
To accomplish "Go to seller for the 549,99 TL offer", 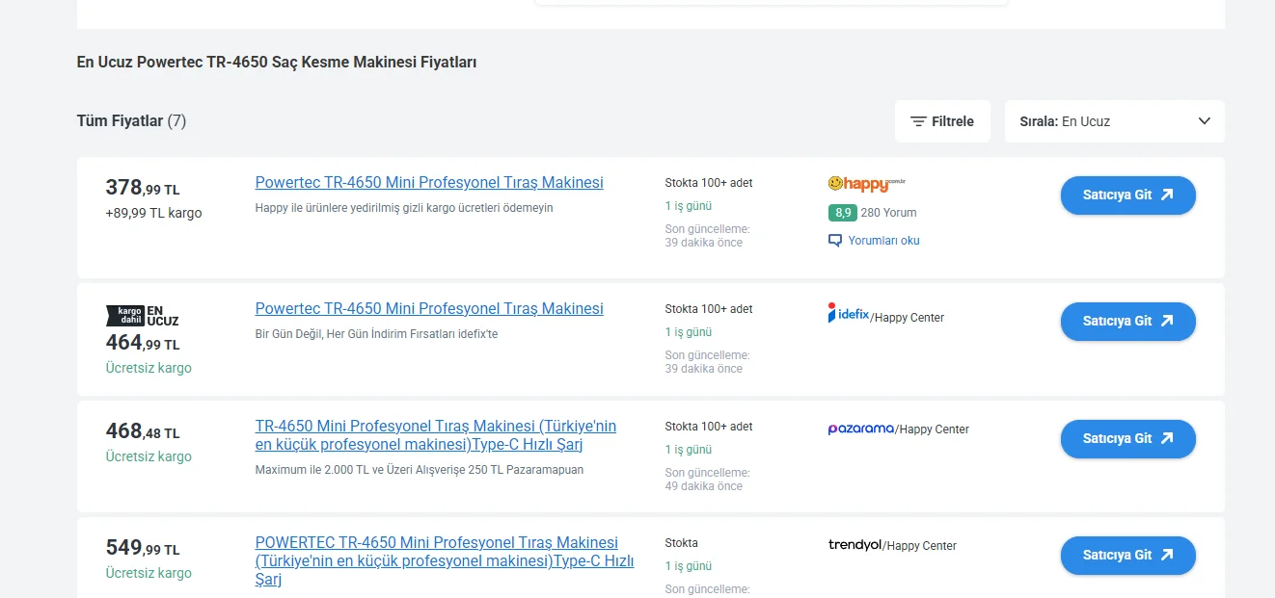I will (x=1127, y=556).
